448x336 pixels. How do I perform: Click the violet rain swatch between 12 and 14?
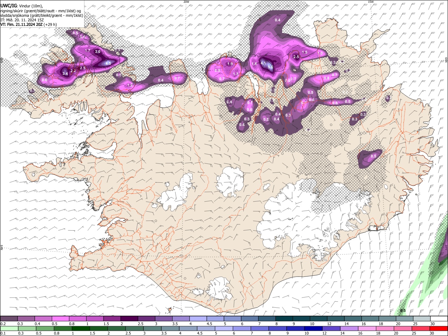[x=331, y=328]
